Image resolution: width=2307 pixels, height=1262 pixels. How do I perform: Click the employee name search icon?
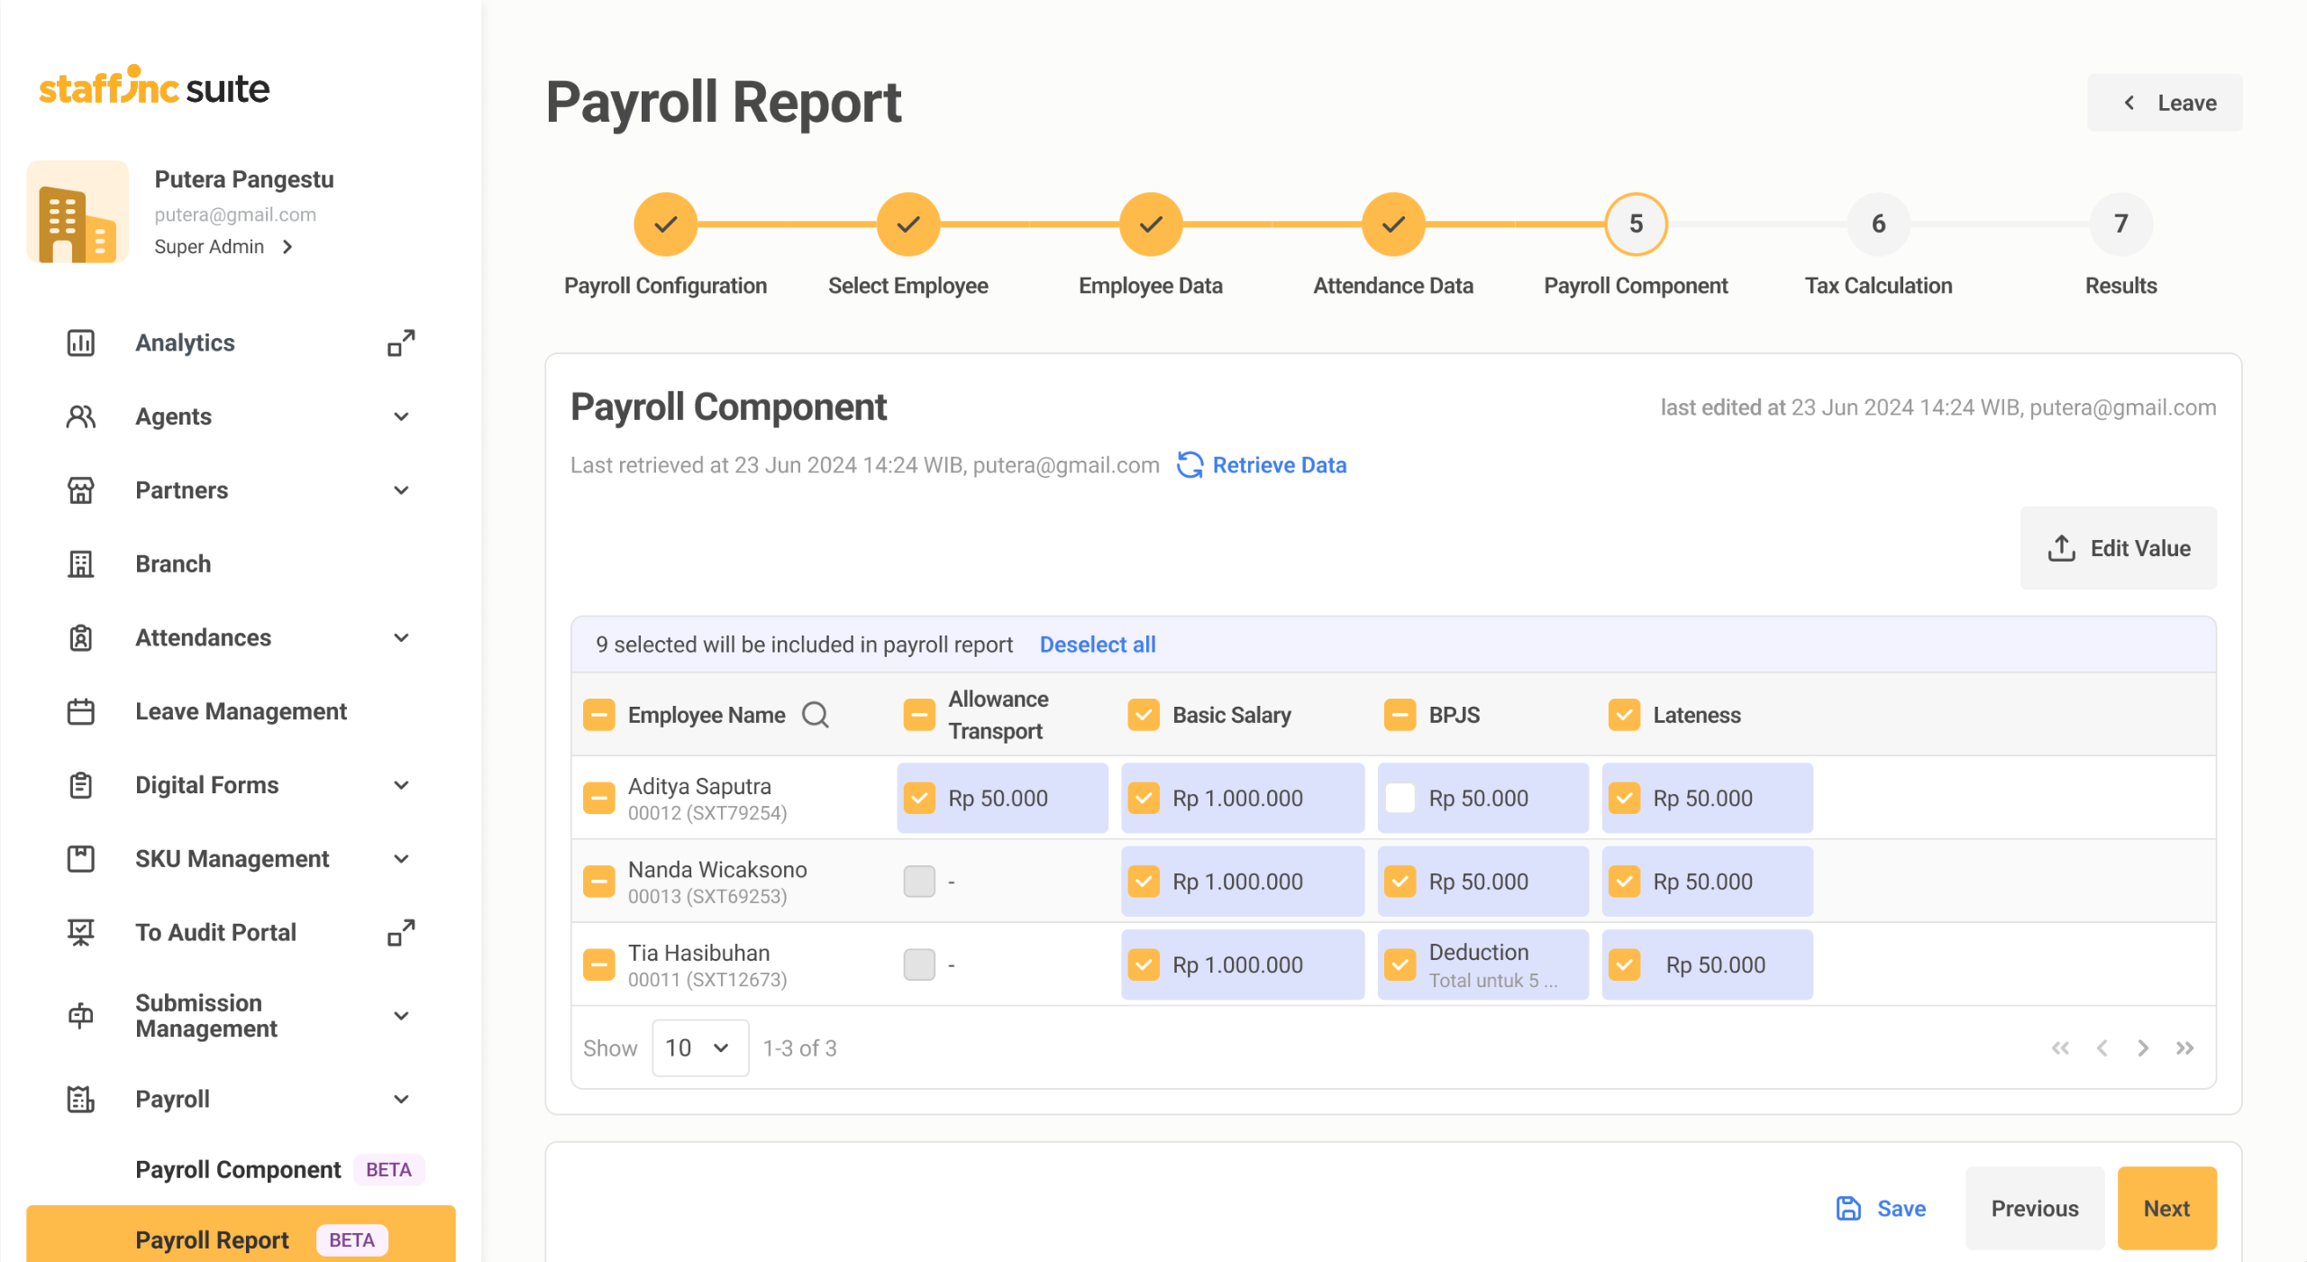click(815, 715)
